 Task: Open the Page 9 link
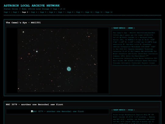79,12
